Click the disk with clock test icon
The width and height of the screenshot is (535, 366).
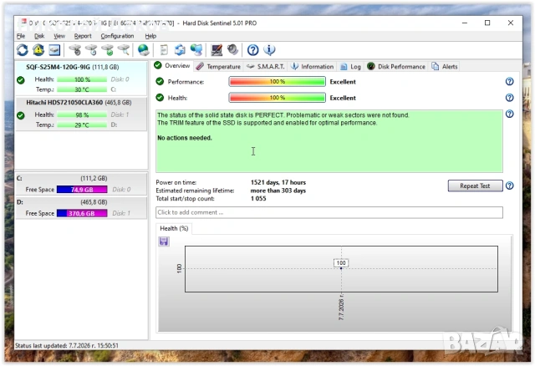point(91,50)
